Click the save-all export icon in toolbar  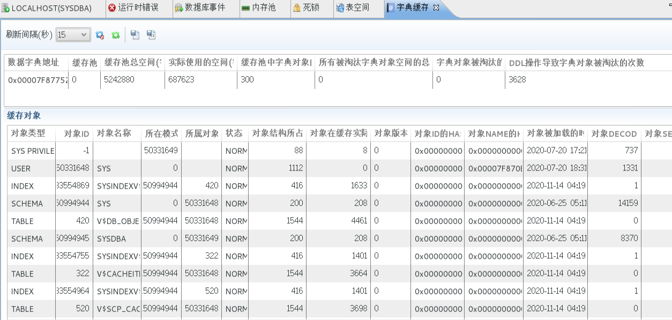(151, 35)
